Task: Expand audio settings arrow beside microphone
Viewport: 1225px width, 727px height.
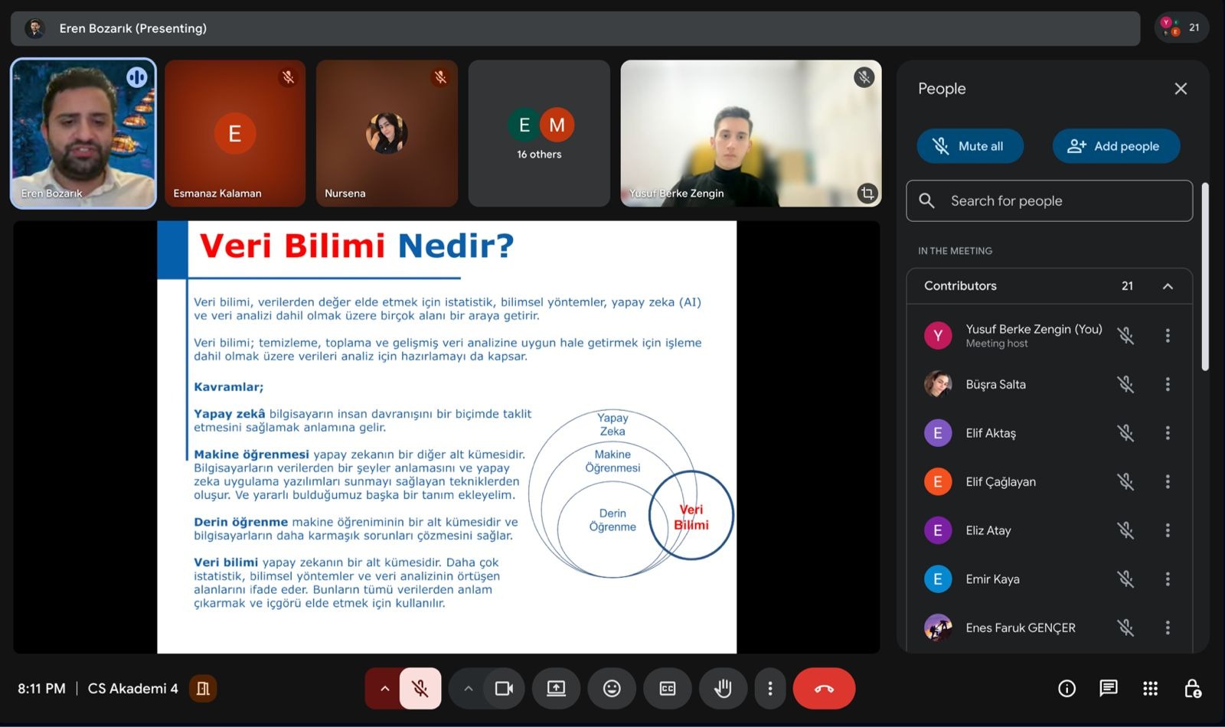Action: click(x=384, y=689)
